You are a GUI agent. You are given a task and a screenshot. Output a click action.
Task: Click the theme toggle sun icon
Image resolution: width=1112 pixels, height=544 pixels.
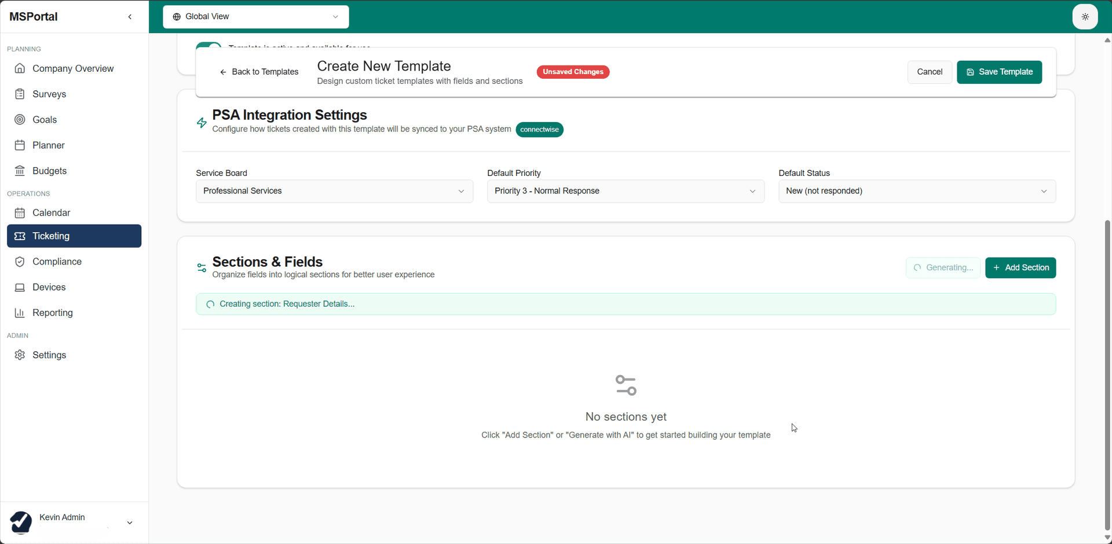(1085, 17)
